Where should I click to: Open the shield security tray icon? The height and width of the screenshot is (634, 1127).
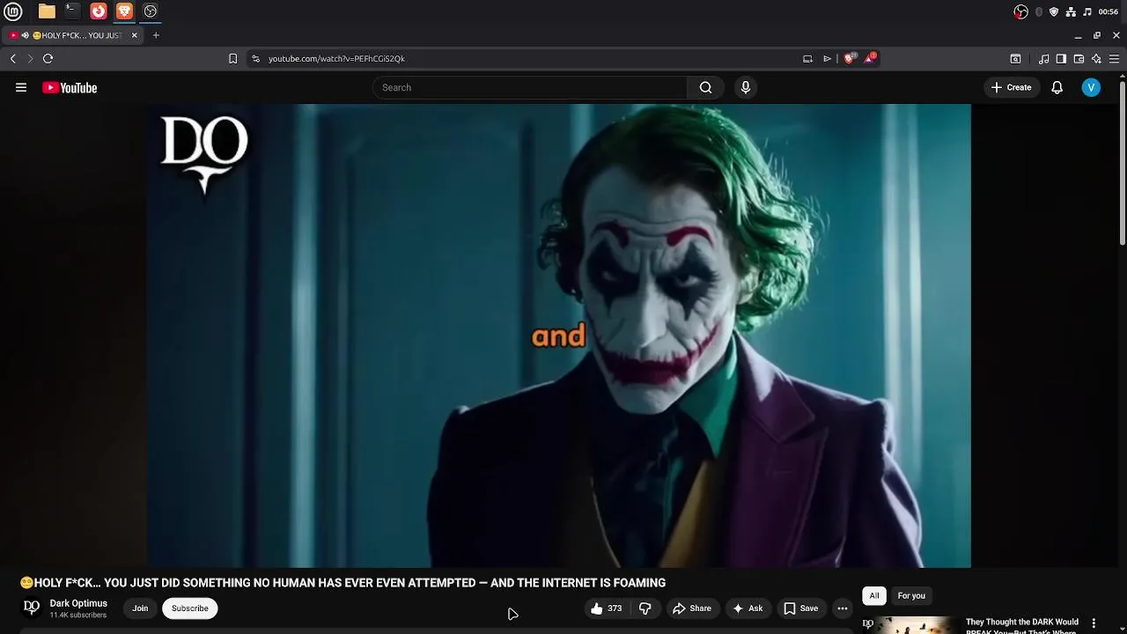pos(1054,11)
